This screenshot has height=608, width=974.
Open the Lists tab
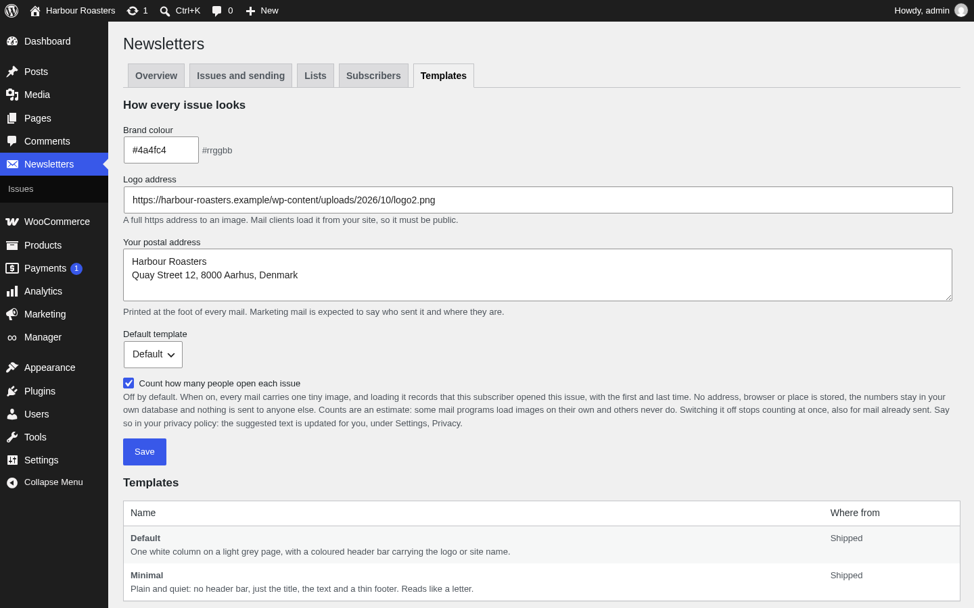[x=315, y=76]
